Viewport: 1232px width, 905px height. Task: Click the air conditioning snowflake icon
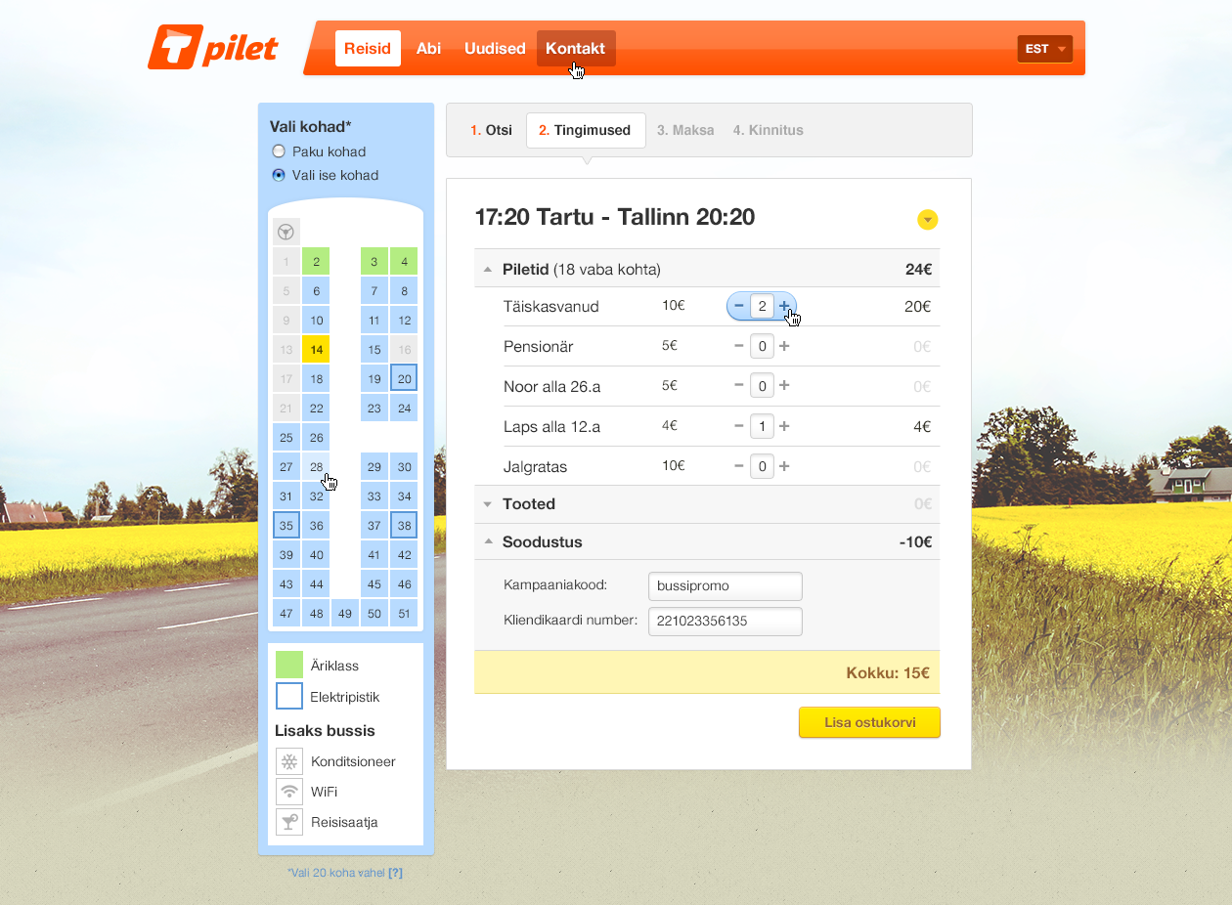(289, 761)
